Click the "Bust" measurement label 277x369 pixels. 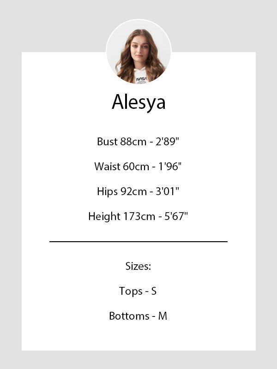(107, 142)
